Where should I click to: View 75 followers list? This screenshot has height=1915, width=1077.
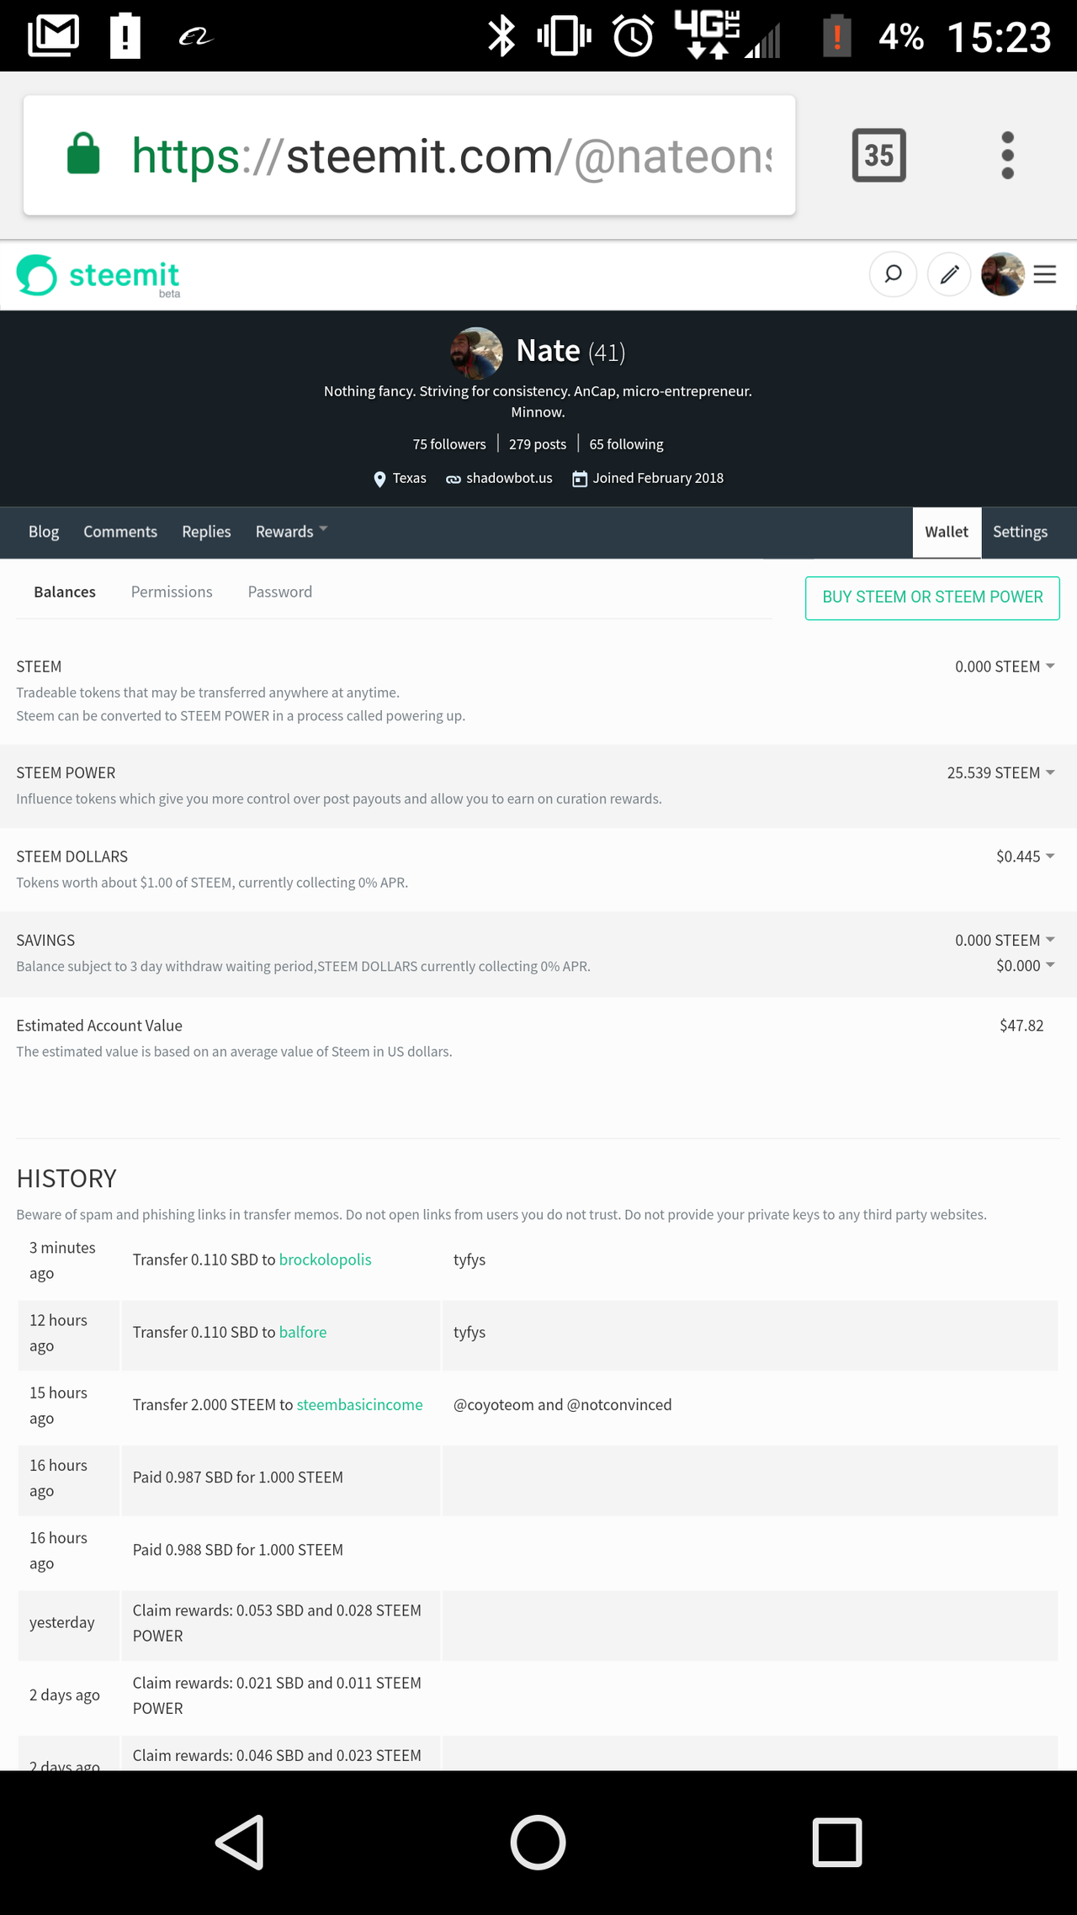click(449, 444)
